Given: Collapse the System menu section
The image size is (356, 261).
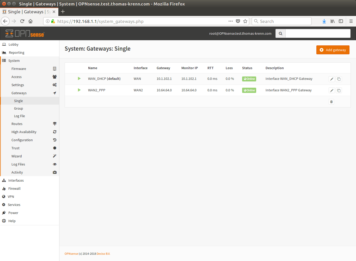Looking at the screenshot, I should 14,61.
